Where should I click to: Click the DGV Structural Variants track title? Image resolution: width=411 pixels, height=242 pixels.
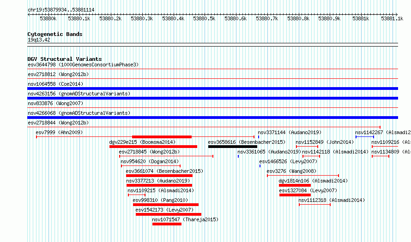[x=65, y=59]
